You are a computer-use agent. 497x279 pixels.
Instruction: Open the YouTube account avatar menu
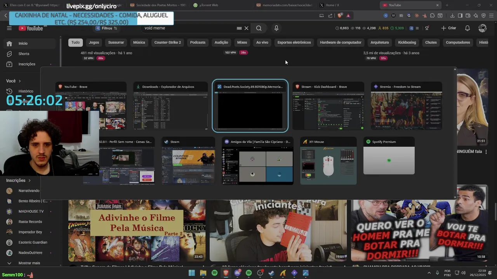(482, 28)
